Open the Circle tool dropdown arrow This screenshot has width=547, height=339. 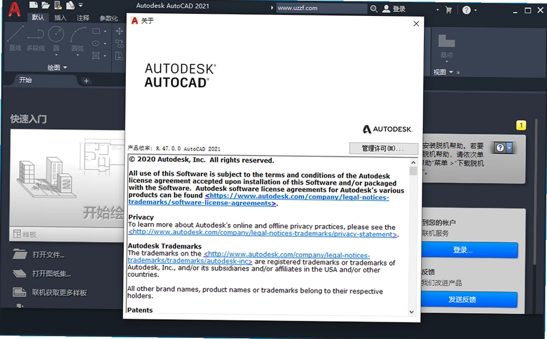coord(56,55)
